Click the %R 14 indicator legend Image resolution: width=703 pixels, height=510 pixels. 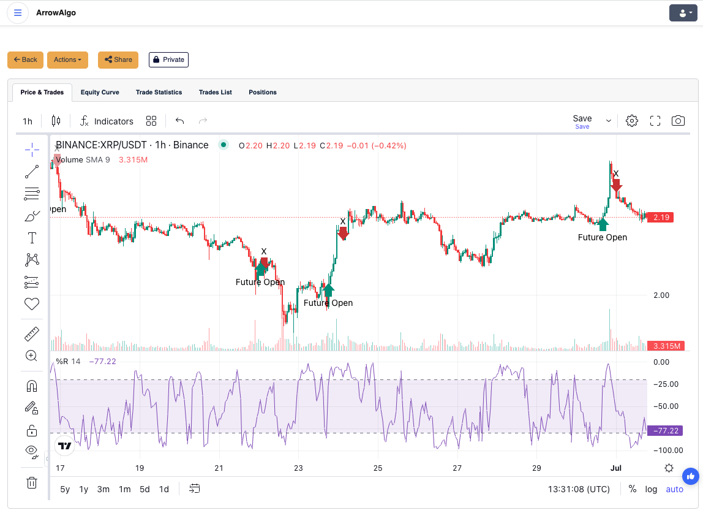(68, 362)
